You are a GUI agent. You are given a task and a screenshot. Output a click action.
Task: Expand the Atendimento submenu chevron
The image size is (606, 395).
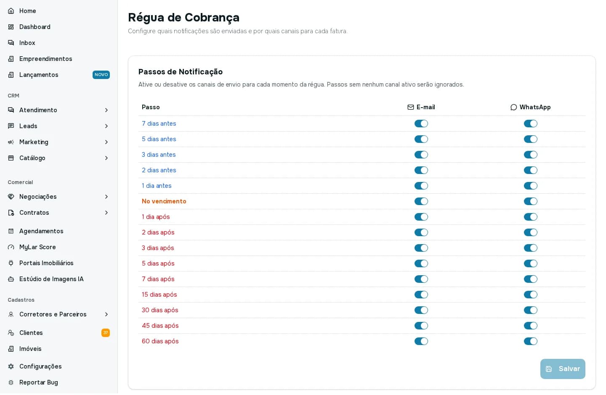[106, 110]
